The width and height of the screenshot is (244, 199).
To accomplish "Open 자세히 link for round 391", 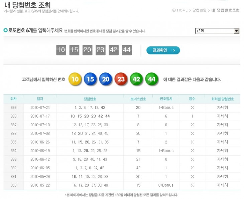I will click(222, 176).
